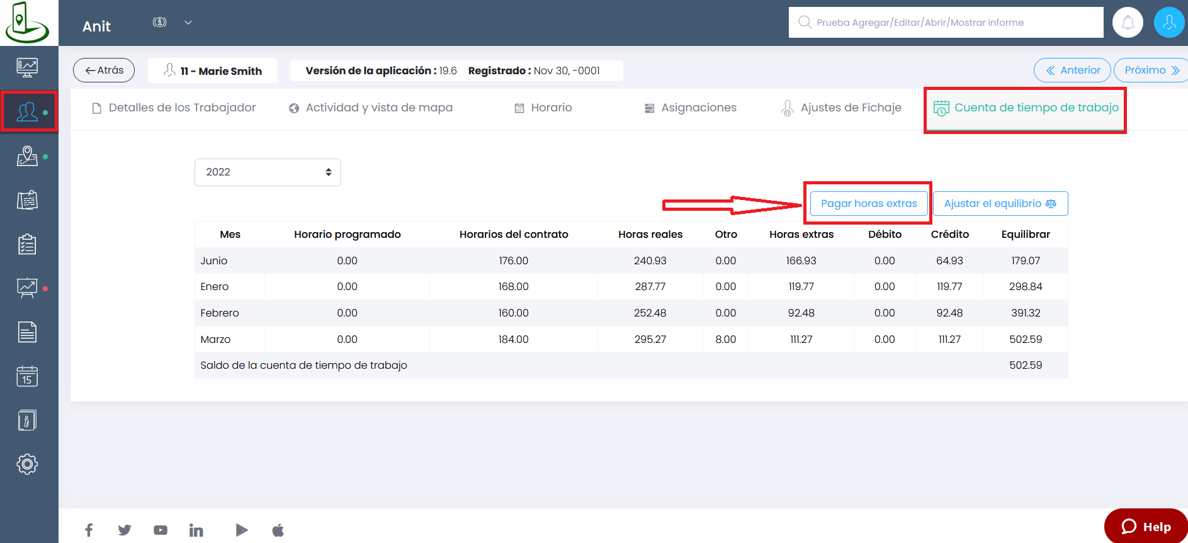This screenshot has width=1188, height=543.
Task: Click the 240.93 Horas reales value
Action: (x=650, y=260)
